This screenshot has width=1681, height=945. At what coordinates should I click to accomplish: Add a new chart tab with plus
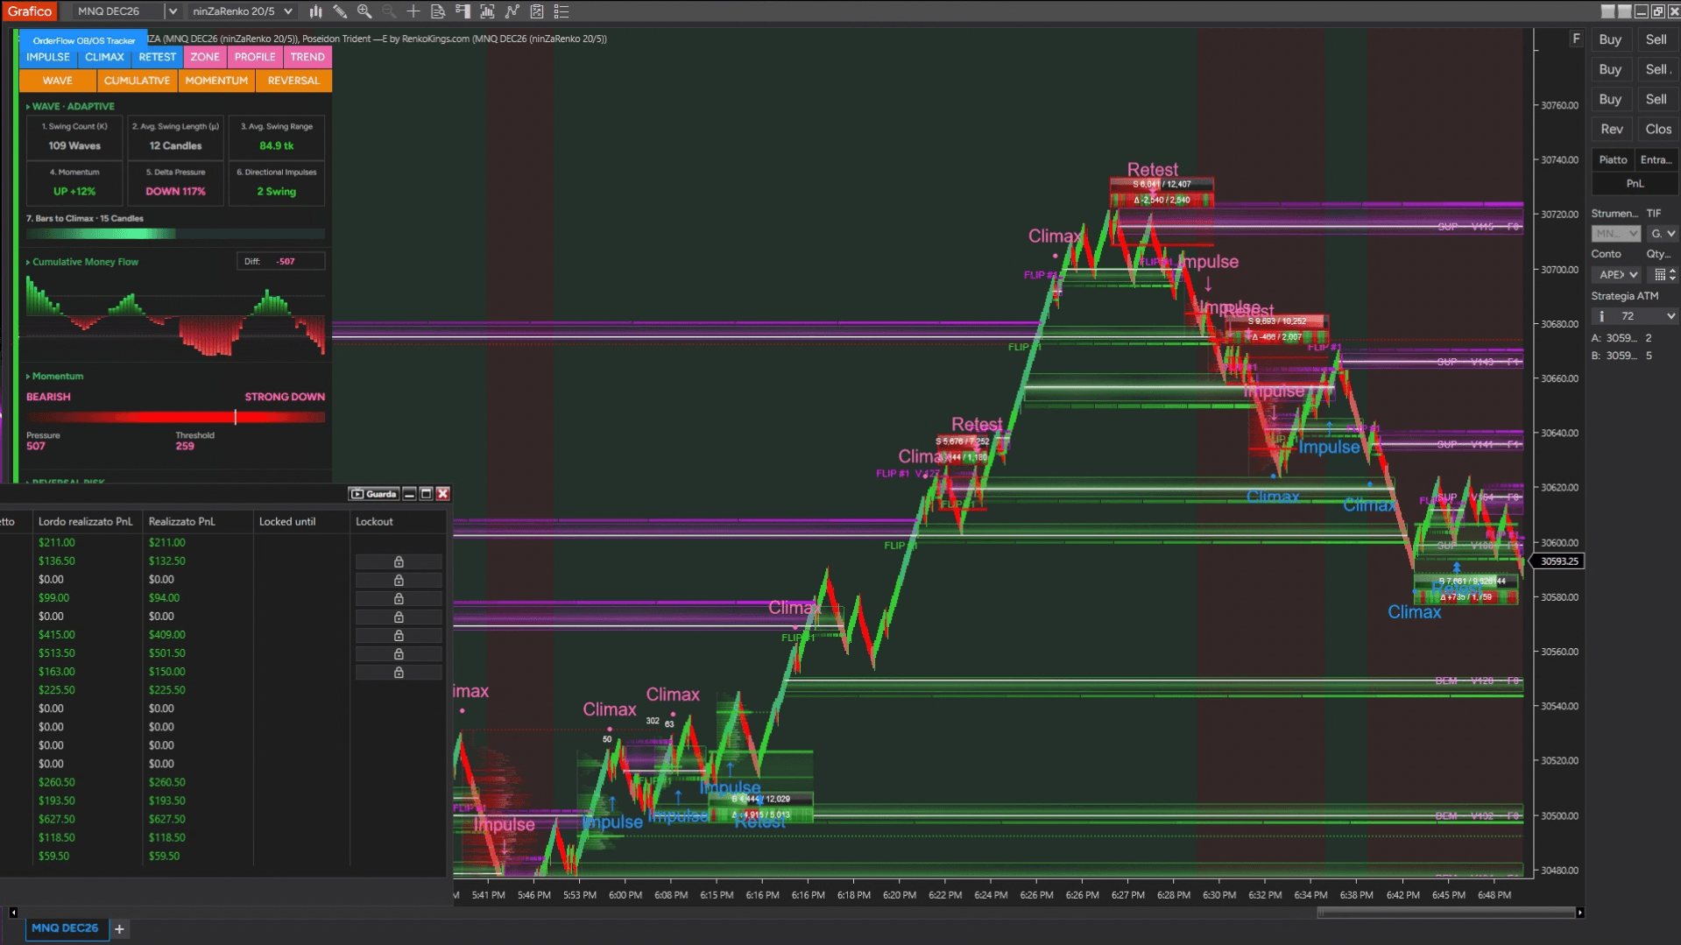(x=120, y=928)
